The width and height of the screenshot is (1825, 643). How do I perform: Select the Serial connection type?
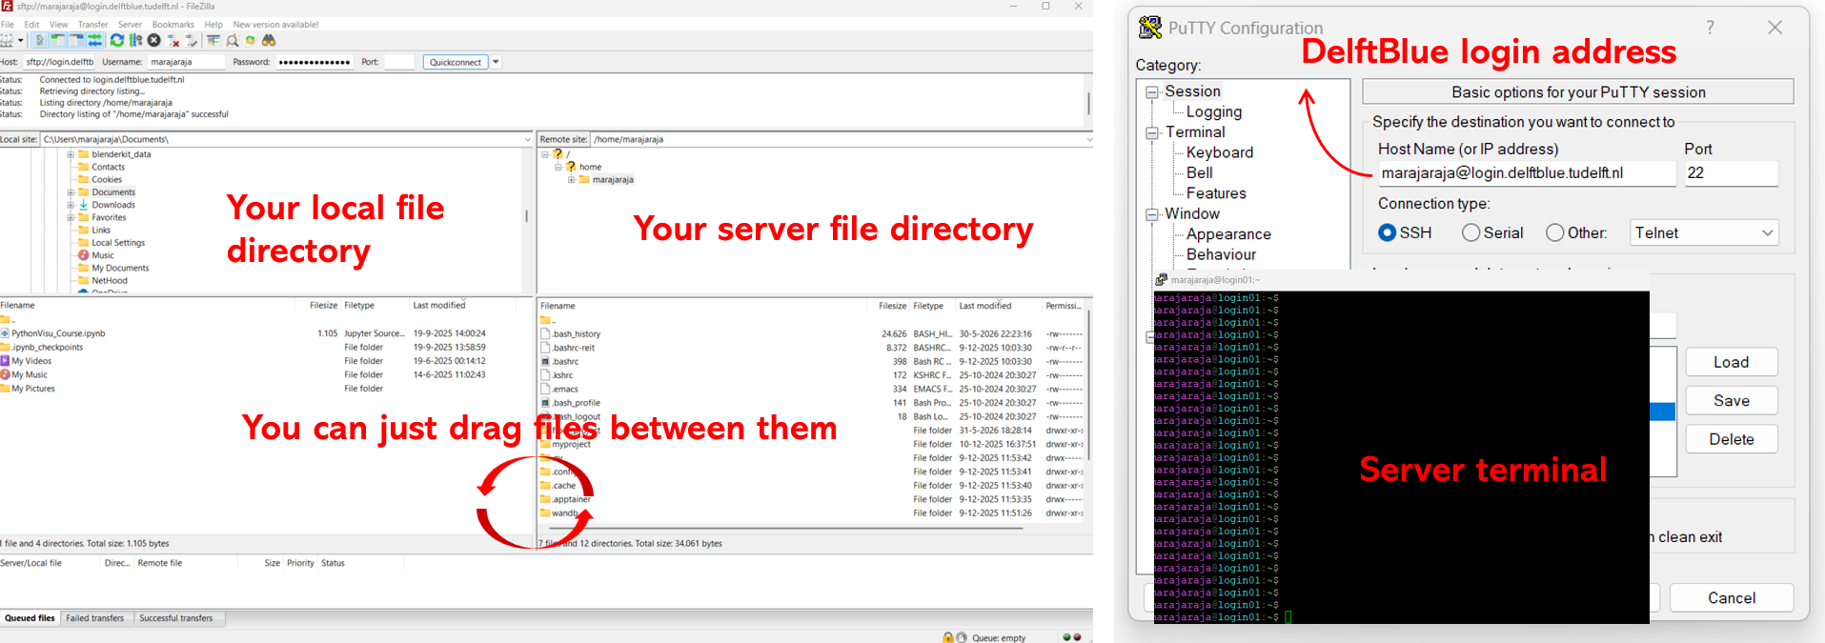click(x=1471, y=232)
